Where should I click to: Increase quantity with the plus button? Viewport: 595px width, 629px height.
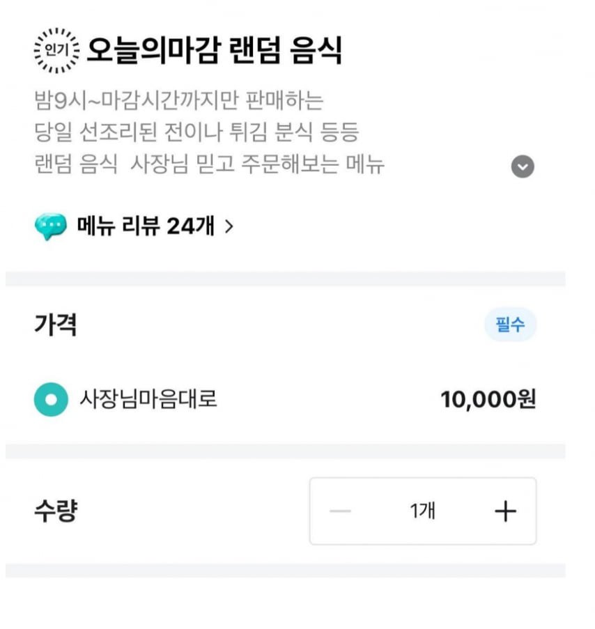pos(505,511)
